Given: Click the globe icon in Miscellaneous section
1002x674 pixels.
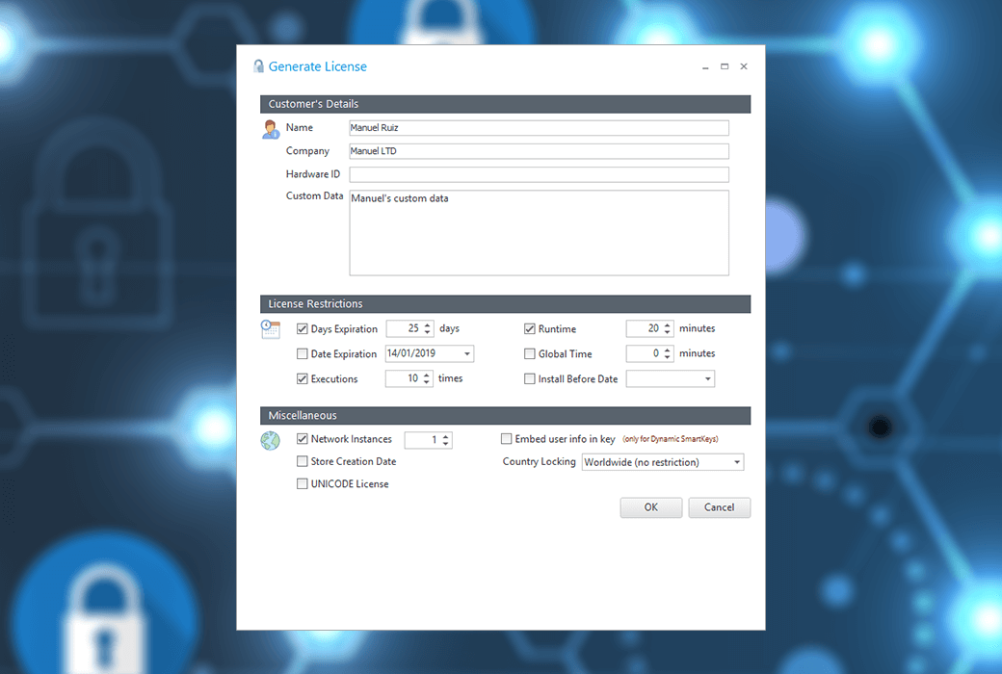Looking at the screenshot, I should (x=271, y=441).
